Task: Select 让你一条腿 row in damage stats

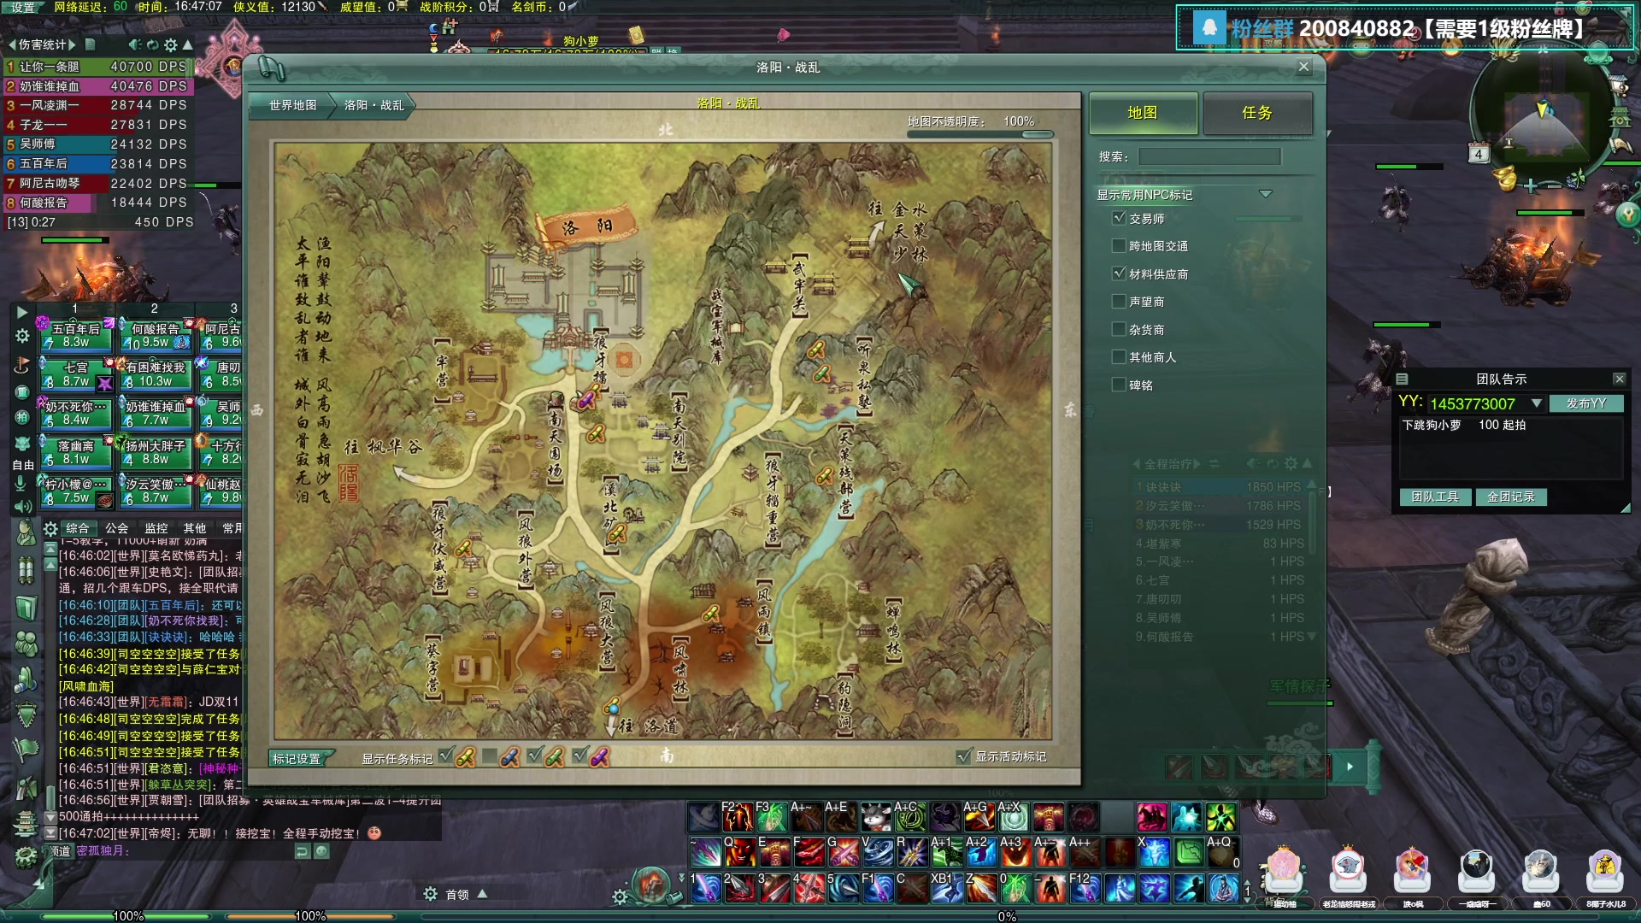Action: click(98, 66)
